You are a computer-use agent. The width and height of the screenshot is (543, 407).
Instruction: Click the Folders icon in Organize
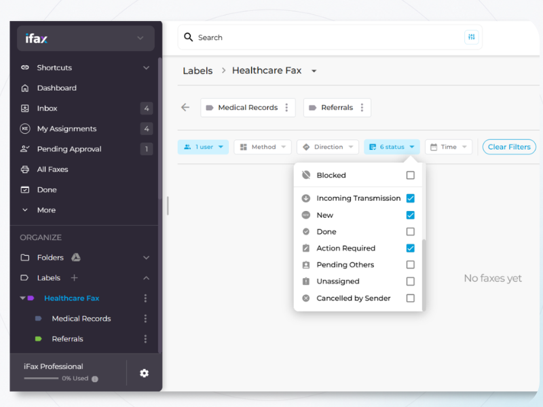pos(25,258)
